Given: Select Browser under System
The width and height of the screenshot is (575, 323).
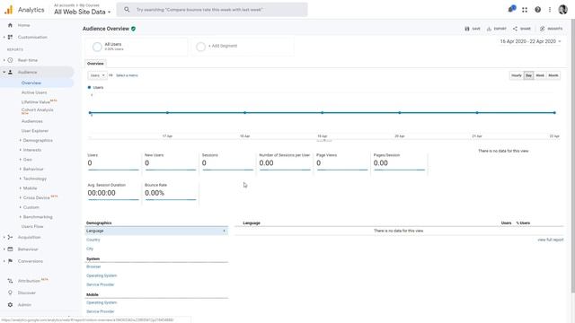Looking at the screenshot, I should click(93, 266).
